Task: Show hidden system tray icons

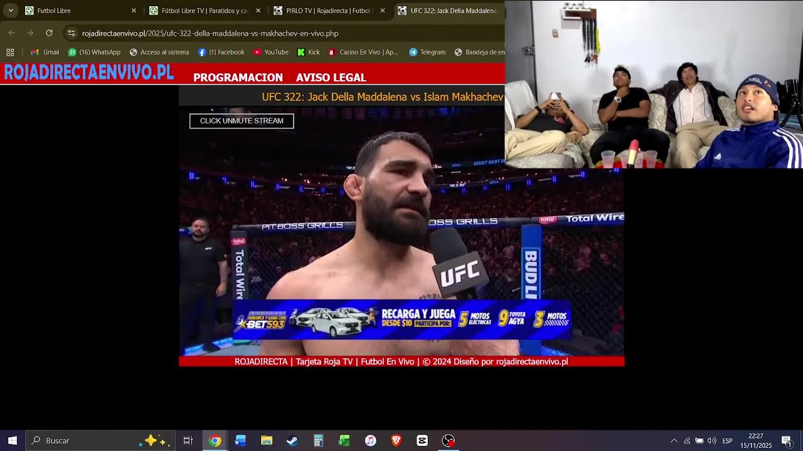Action: click(674, 440)
